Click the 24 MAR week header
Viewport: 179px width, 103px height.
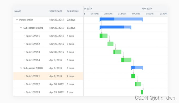click(108, 14)
